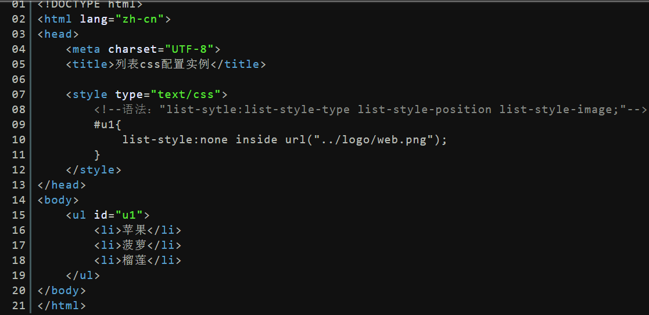This screenshot has height=315, width=649.
Task: Click line number 10 in gutter
Action: pyautogui.click(x=19, y=139)
